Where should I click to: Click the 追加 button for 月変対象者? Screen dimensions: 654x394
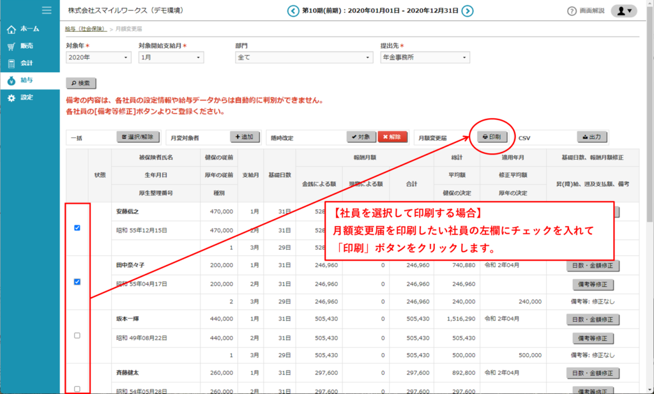coord(245,137)
